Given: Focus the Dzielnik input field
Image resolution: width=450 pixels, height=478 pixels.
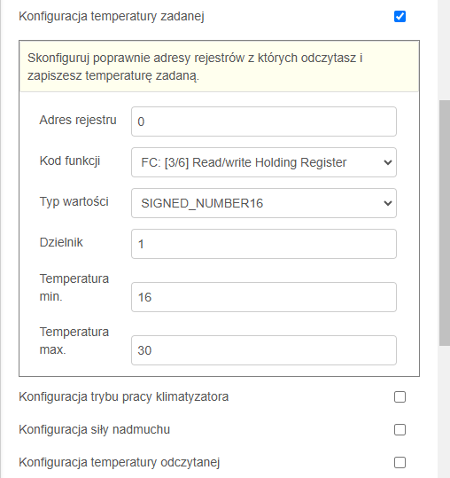Looking at the screenshot, I should click(x=264, y=244).
